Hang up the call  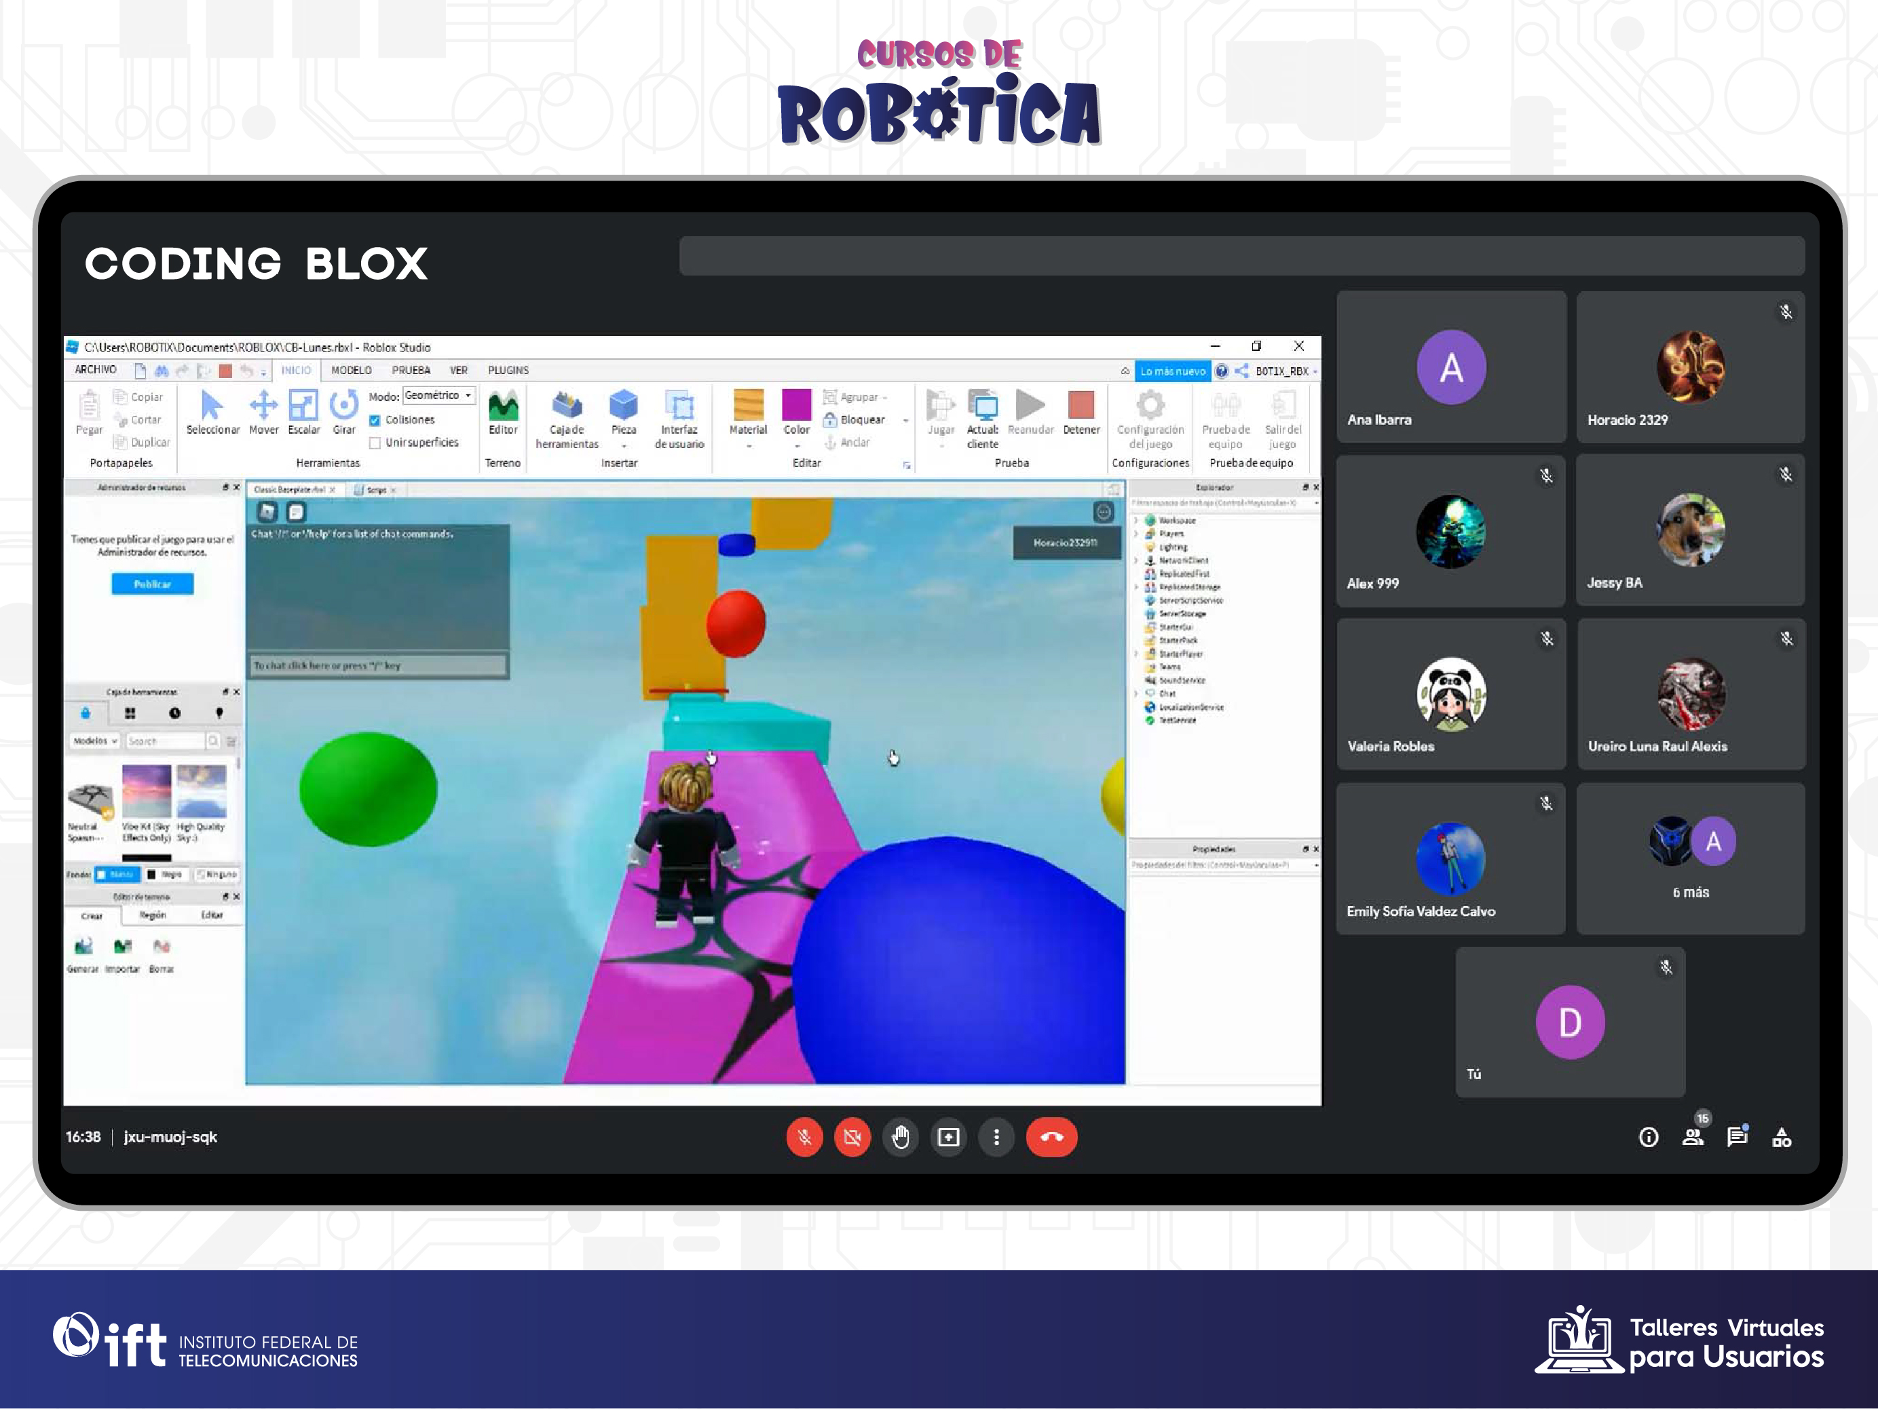coord(1052,1138)
